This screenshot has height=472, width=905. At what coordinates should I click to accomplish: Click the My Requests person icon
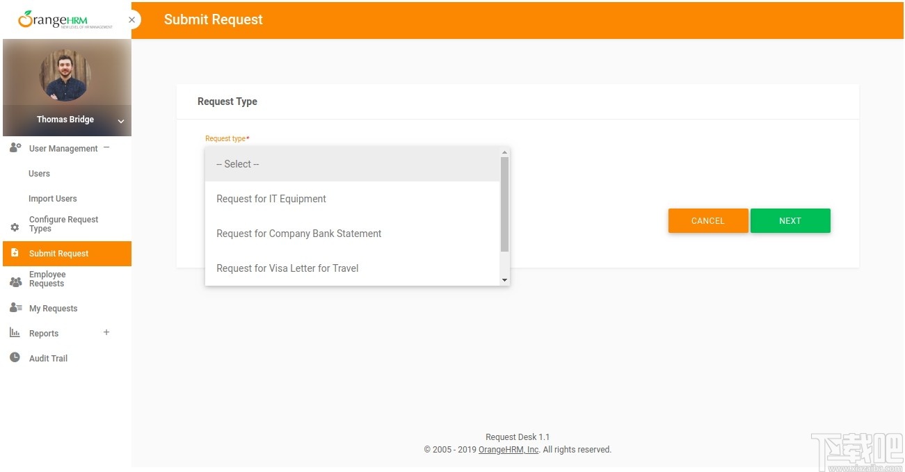[x=15, y=308]
